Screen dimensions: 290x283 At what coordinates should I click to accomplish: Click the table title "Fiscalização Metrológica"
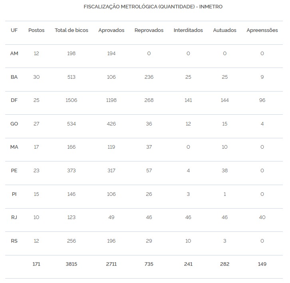click(x=153, y=7)
